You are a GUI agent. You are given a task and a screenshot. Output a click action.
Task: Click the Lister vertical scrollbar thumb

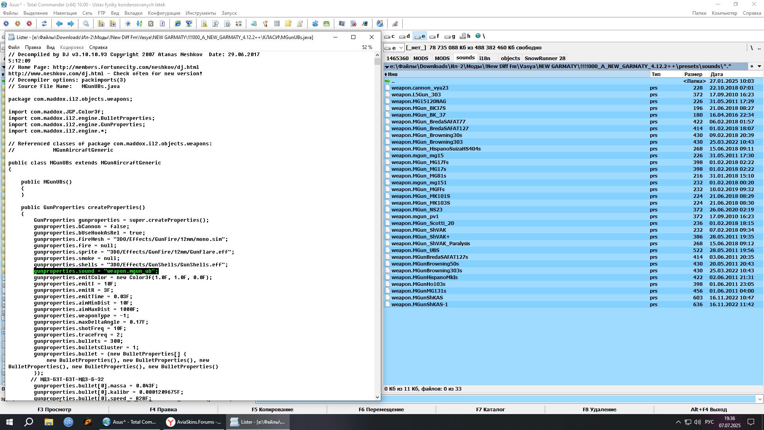coord(377,61)
